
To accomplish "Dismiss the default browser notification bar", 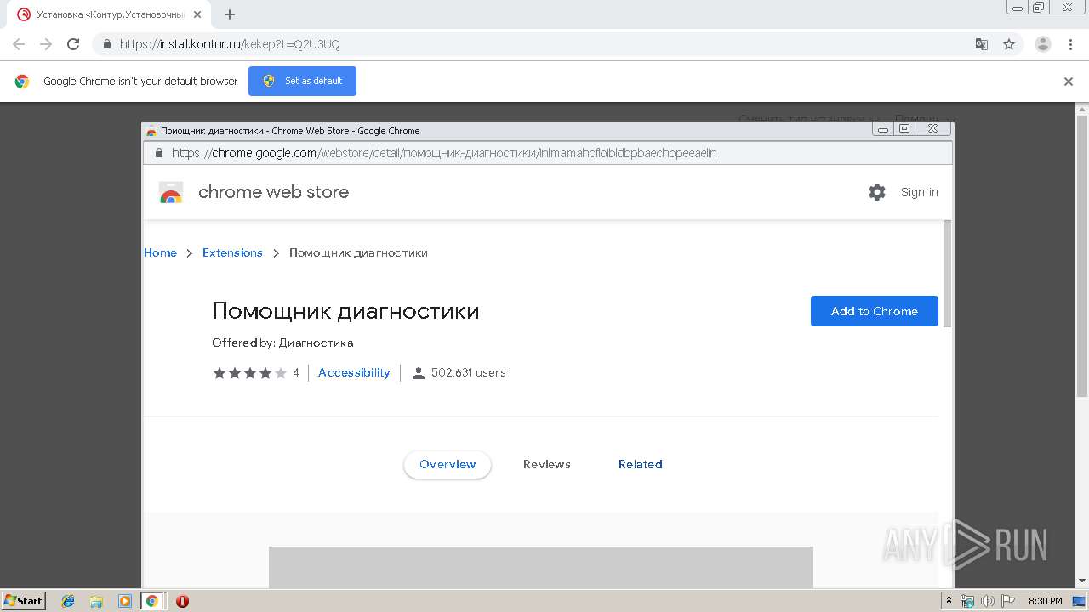I will tap(1069, 82).
